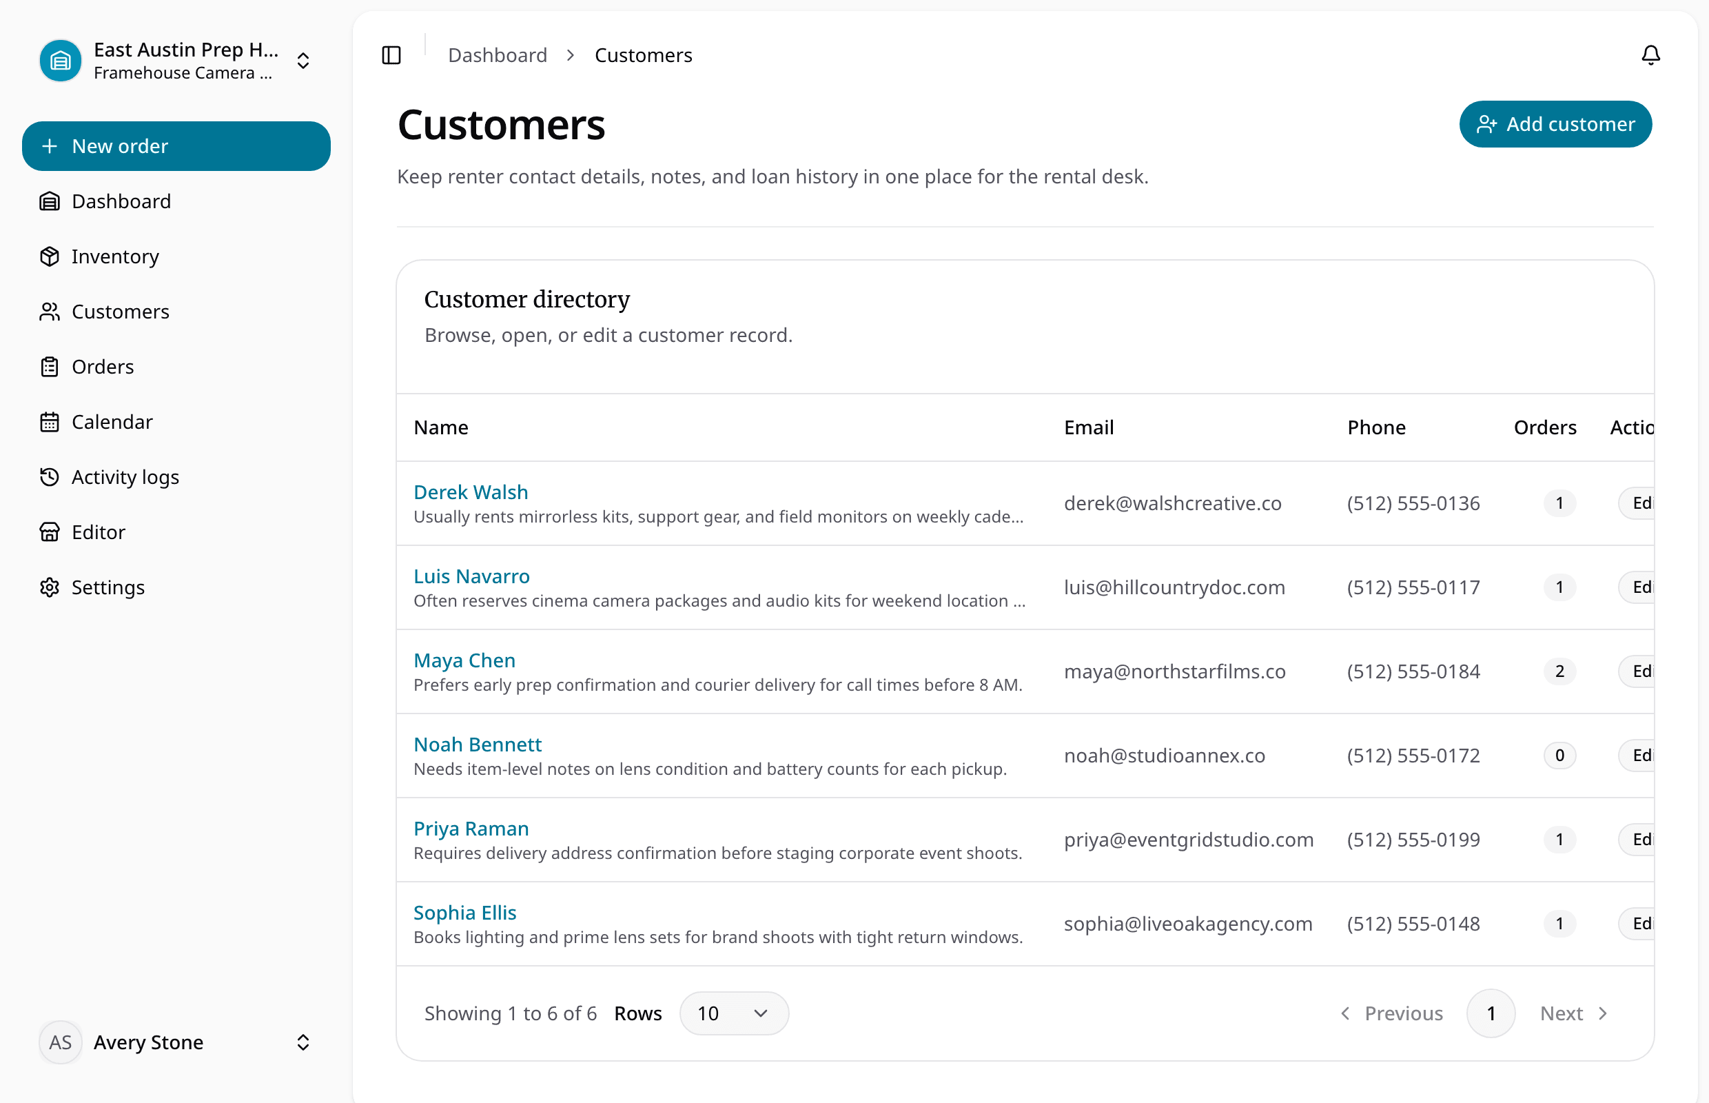
Task: Start a New order
Action: (x=176, y=146)
